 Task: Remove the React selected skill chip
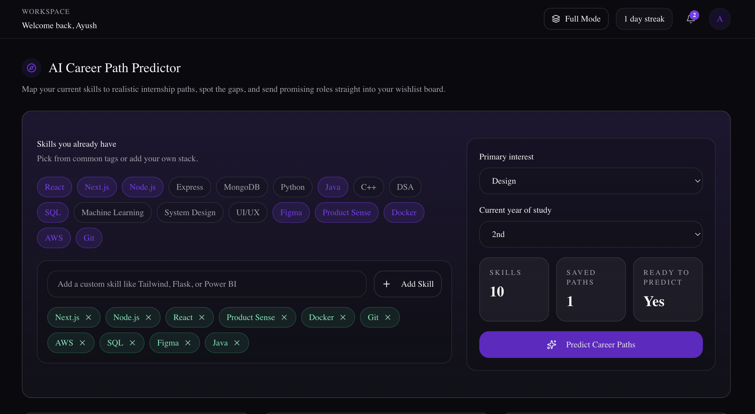click(x=202, y=317)
